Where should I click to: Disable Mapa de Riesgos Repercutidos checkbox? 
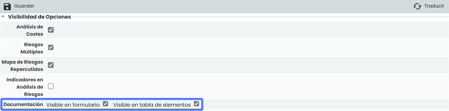(51, 65)
